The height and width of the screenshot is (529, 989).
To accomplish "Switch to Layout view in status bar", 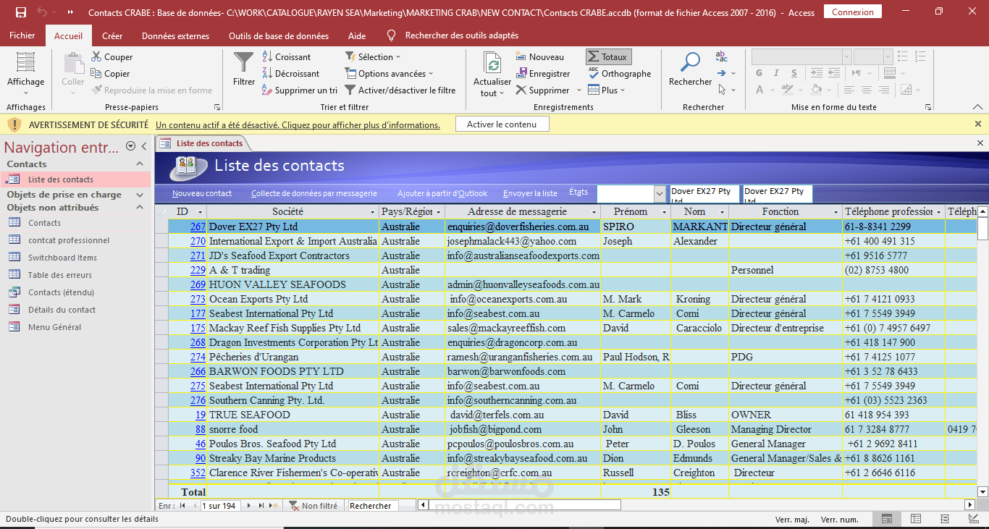I will 945,519.
